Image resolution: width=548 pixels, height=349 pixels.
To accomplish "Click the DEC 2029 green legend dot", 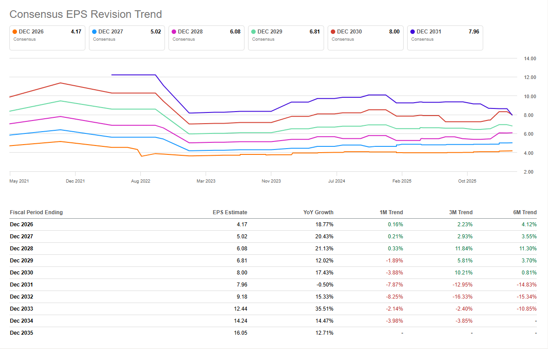I will 253,32.
